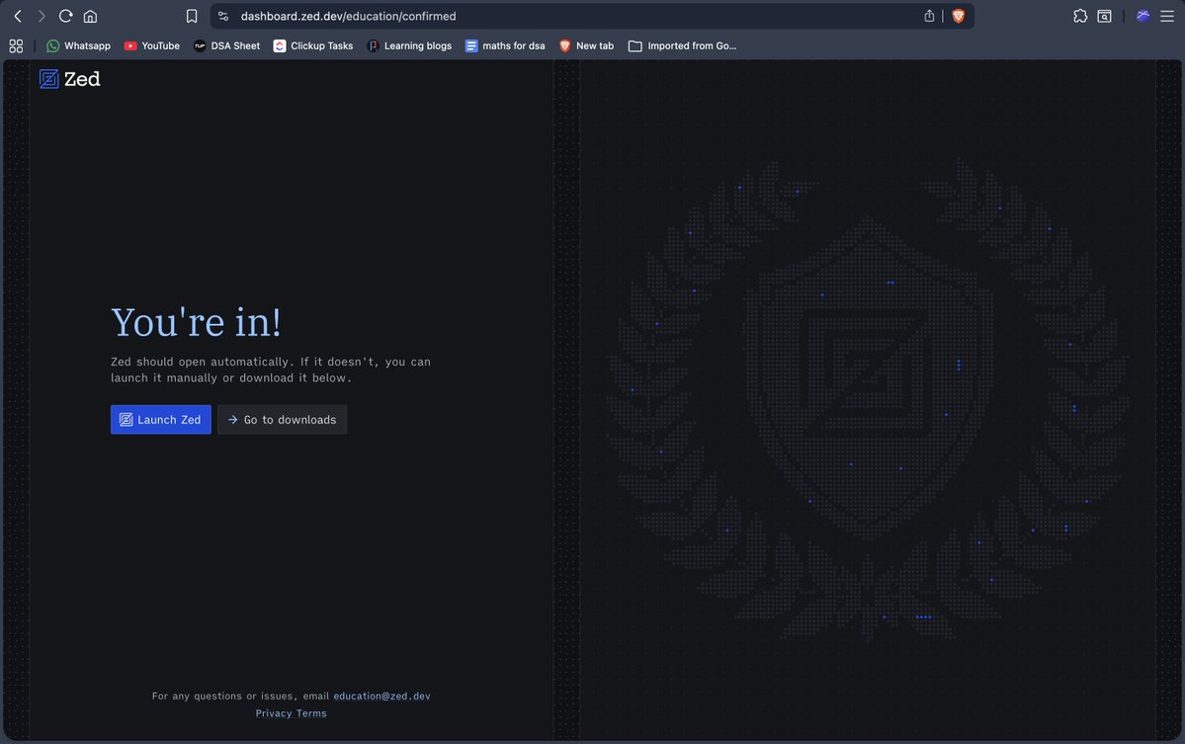Toggle the sidebar panel icon
This screenshot has height=744, width=1185.
click(x=1104, y=16)
